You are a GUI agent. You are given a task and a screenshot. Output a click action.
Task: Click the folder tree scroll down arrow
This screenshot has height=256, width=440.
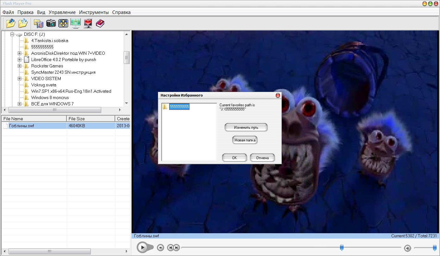click(x=127, y=103)
